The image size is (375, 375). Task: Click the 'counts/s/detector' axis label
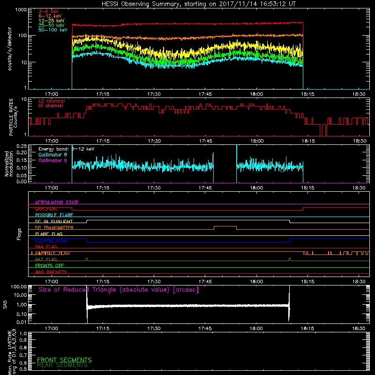tap(10, 49)
